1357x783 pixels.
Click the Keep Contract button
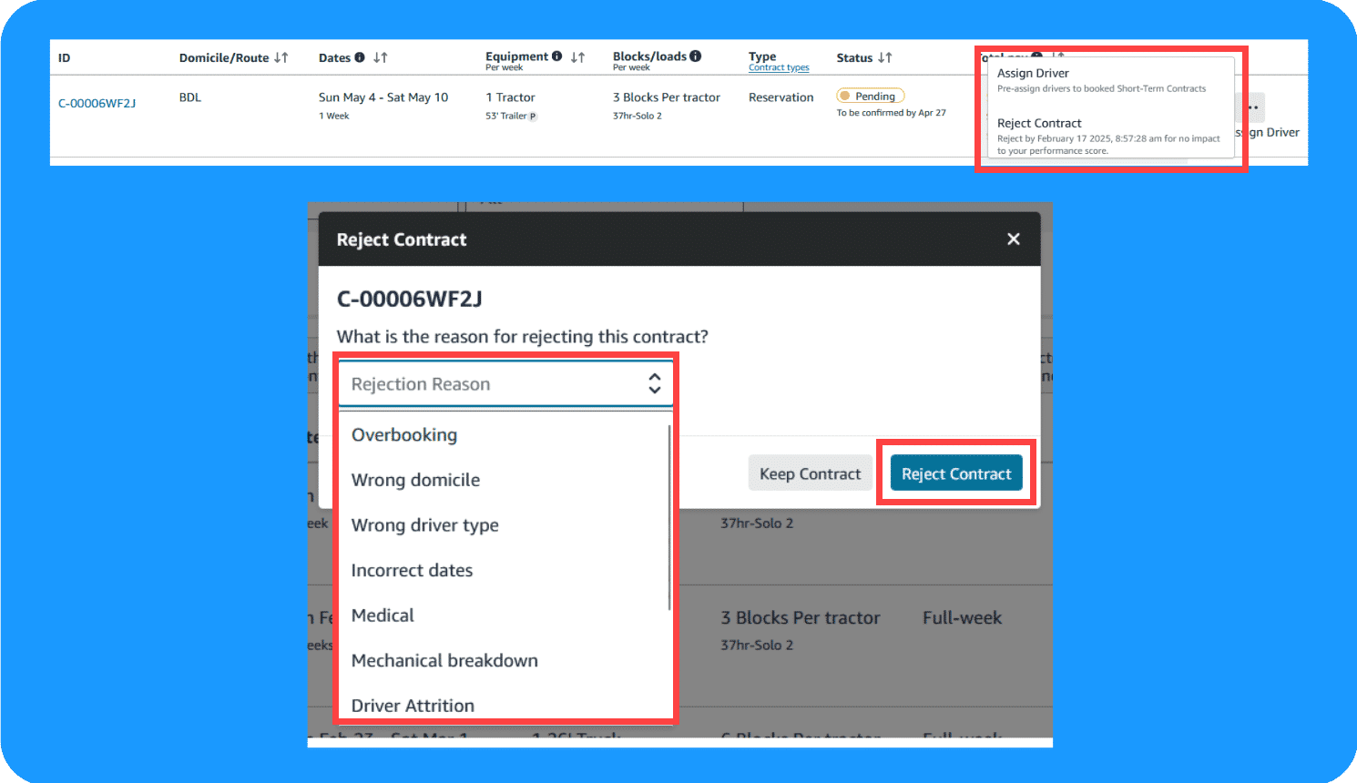pos(810,473)
